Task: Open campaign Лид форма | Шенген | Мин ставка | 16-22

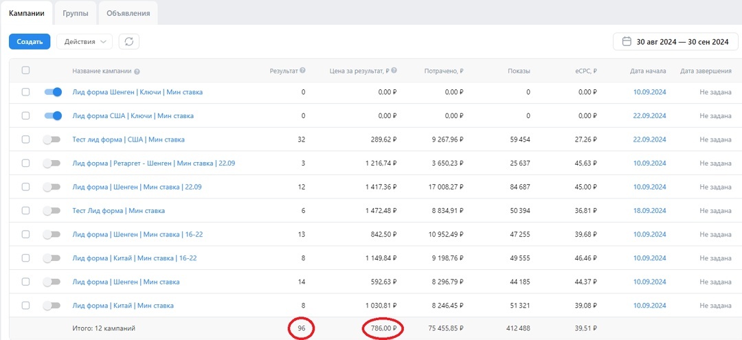Action: coord(137,234)
